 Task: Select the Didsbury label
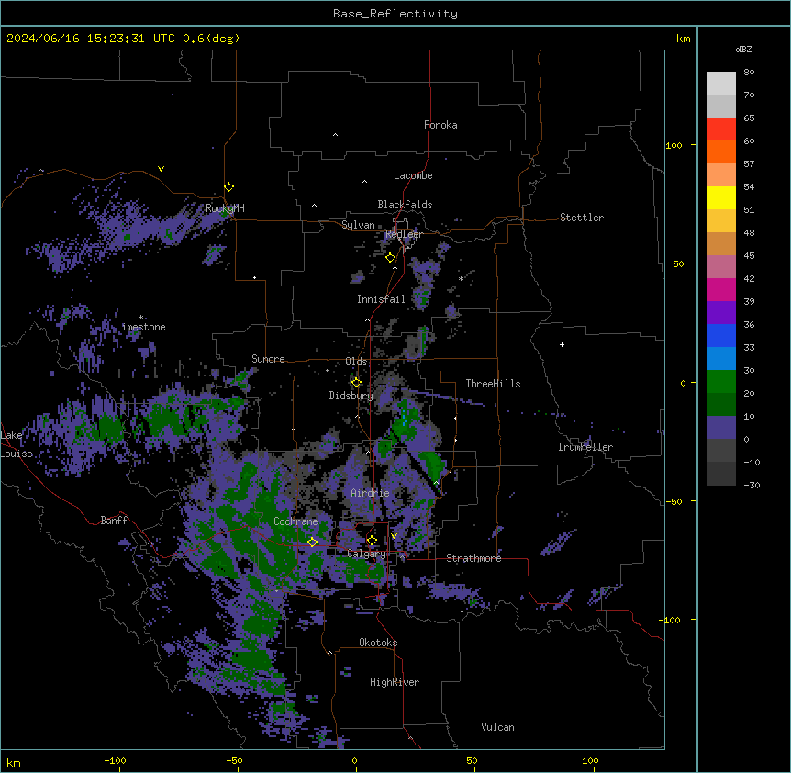click(351, 396)
